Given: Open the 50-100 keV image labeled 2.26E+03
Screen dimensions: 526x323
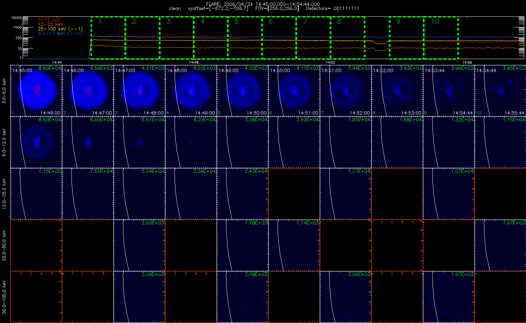Looking at the screenshot, I should click(x=139, y=297).
